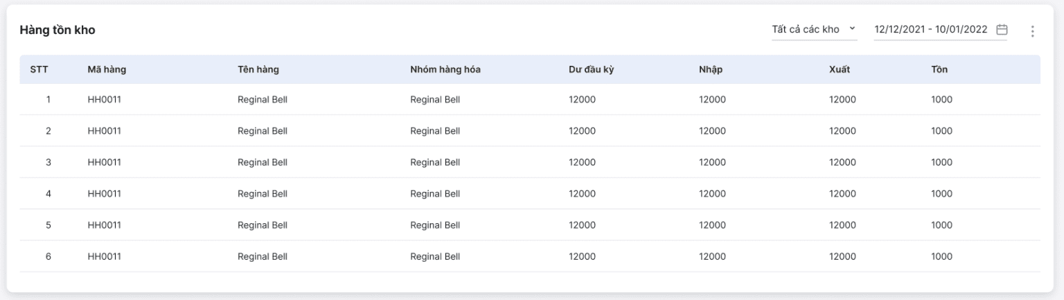Screen dimensions: 1064x300
Task: Click stock value 1000 in row 6
Action: (942, 256)
